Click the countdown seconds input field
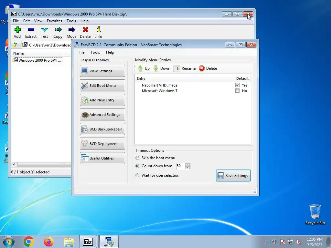This screenshot has width=331, height=248. click(x=181, y=166)
